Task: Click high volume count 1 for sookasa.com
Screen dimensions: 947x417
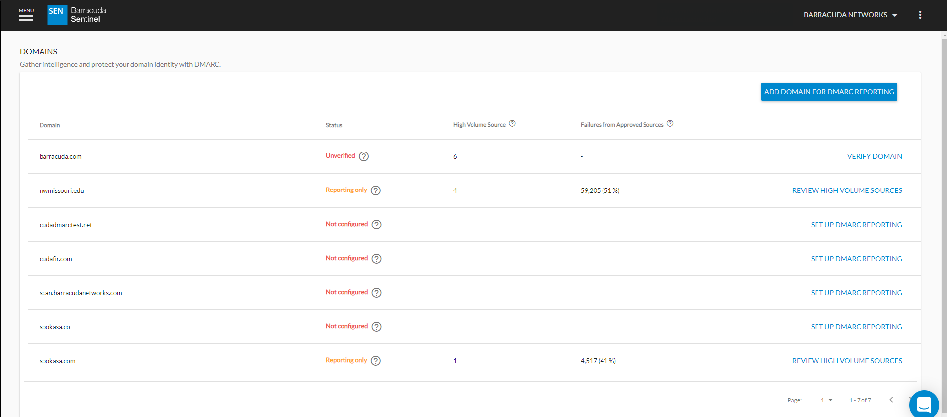Action: coord(455,361)
